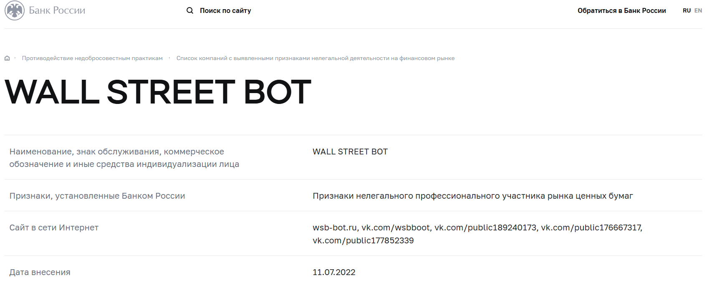Click the Дата внесения row label
This screenshot has height=283, width=715.
[x=40, y=272]
